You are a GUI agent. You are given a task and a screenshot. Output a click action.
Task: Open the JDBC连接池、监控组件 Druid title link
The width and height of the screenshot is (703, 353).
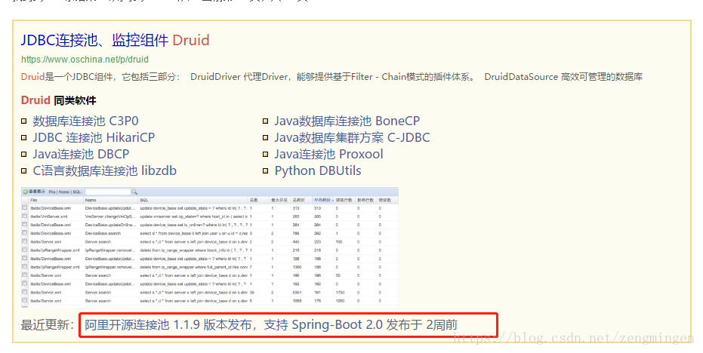click(x=116, y=40)
